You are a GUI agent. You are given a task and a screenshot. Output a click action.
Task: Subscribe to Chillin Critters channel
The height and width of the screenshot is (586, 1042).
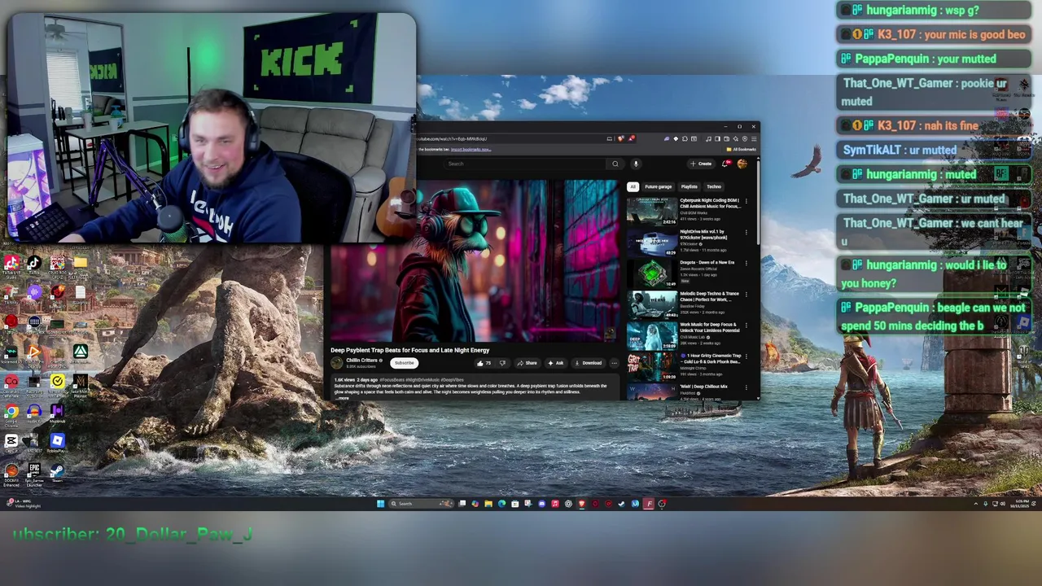[405, 363]
